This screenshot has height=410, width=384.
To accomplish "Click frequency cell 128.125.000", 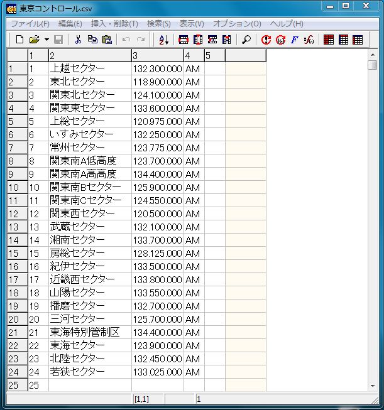I will point(158,253).
